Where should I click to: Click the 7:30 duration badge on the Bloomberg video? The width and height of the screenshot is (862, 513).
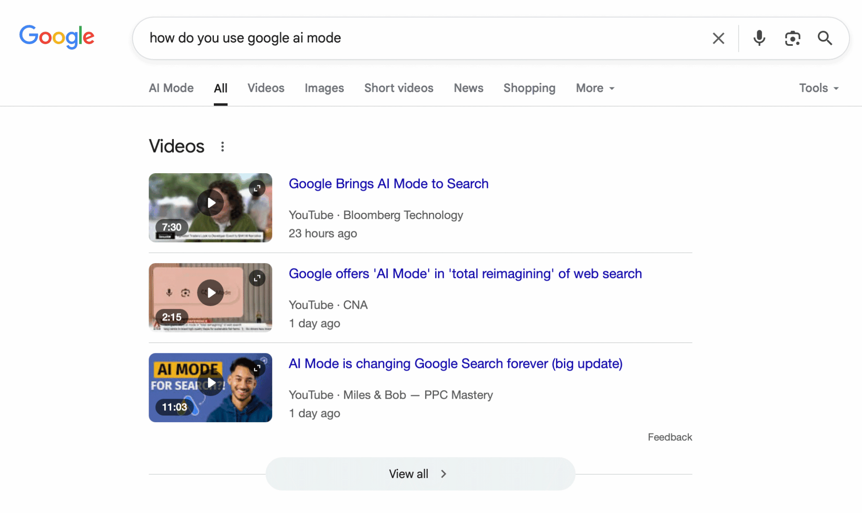point(172,227)
